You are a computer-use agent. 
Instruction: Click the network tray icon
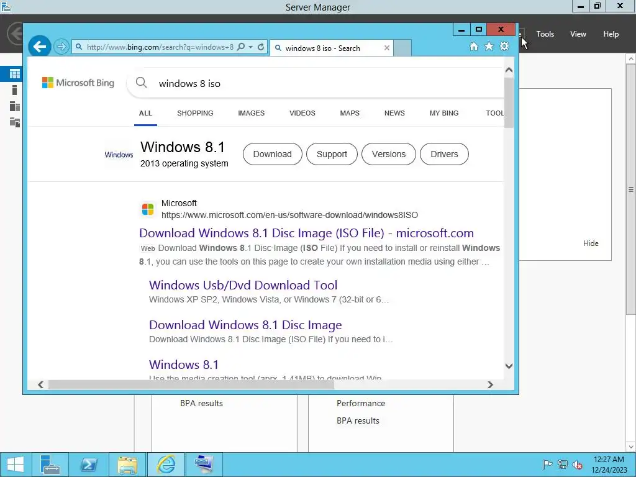(x=563, y=465)
